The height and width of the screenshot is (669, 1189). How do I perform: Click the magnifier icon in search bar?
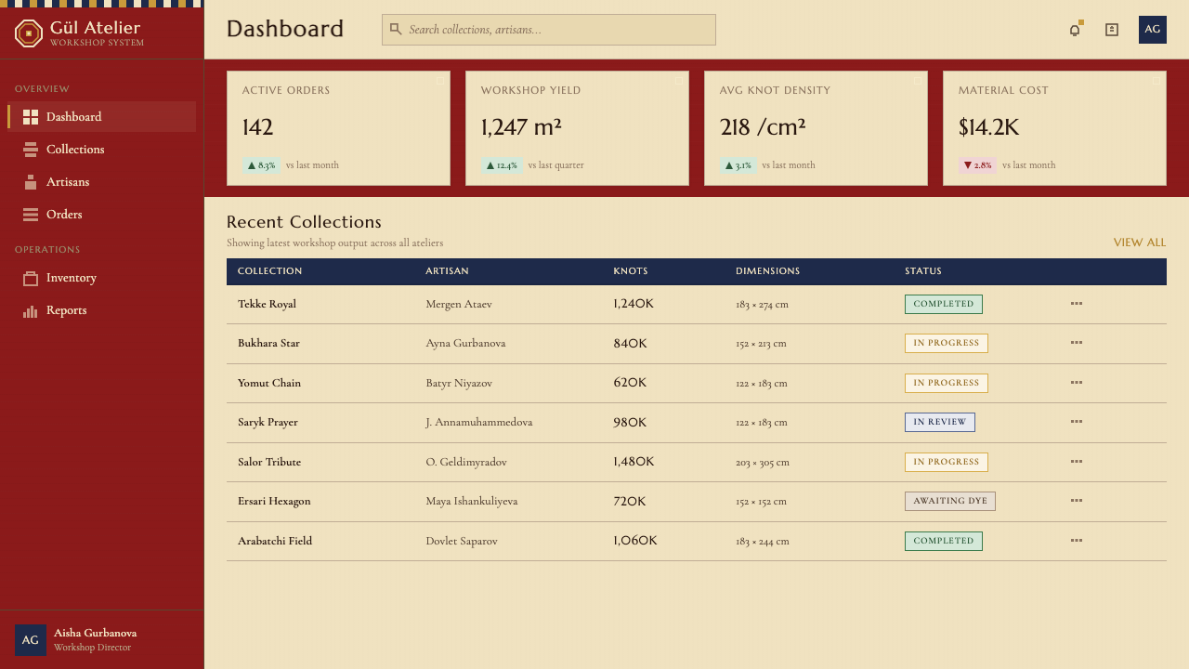click(x=396, y=30)
